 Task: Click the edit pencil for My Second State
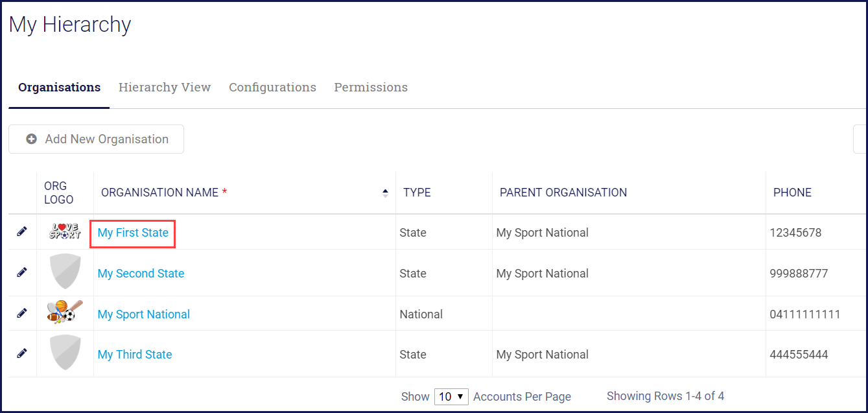coord(22,272)
